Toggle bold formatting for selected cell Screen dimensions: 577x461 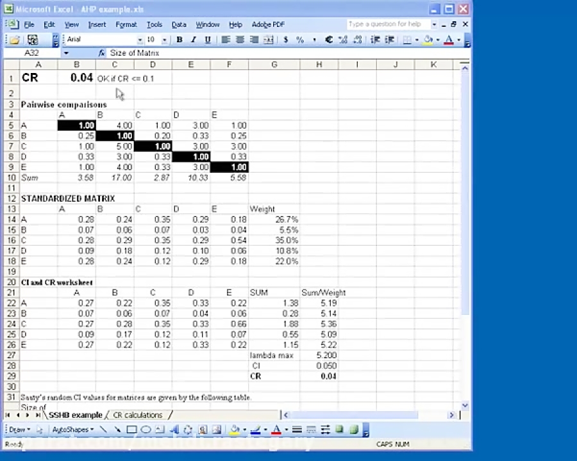(179, 40)
